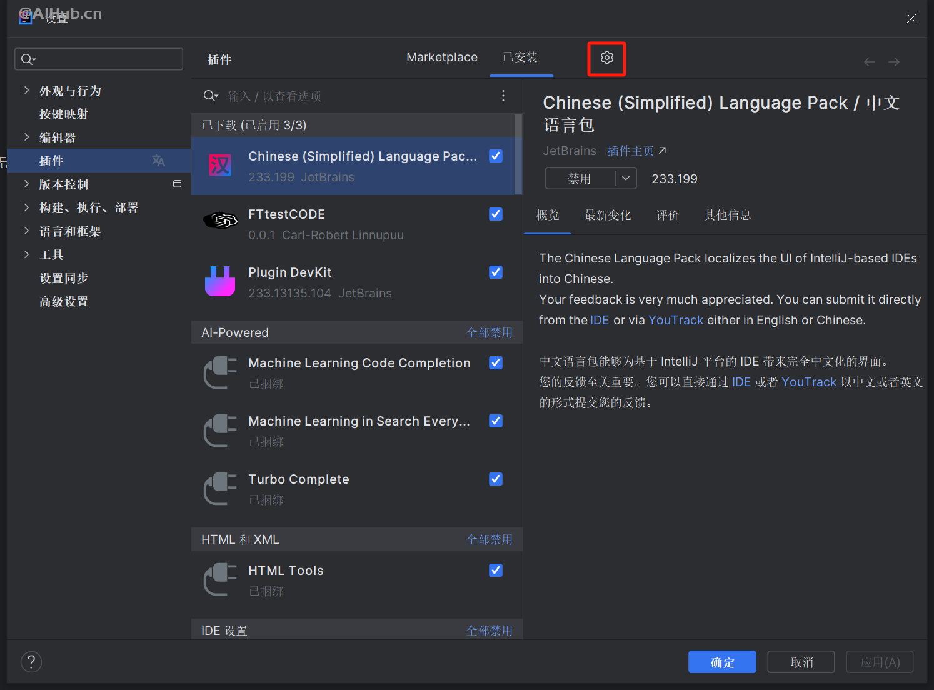Click 全部禁用 for HTML 和 XML group
The image size is (934, 690).
tap(490, 539)
